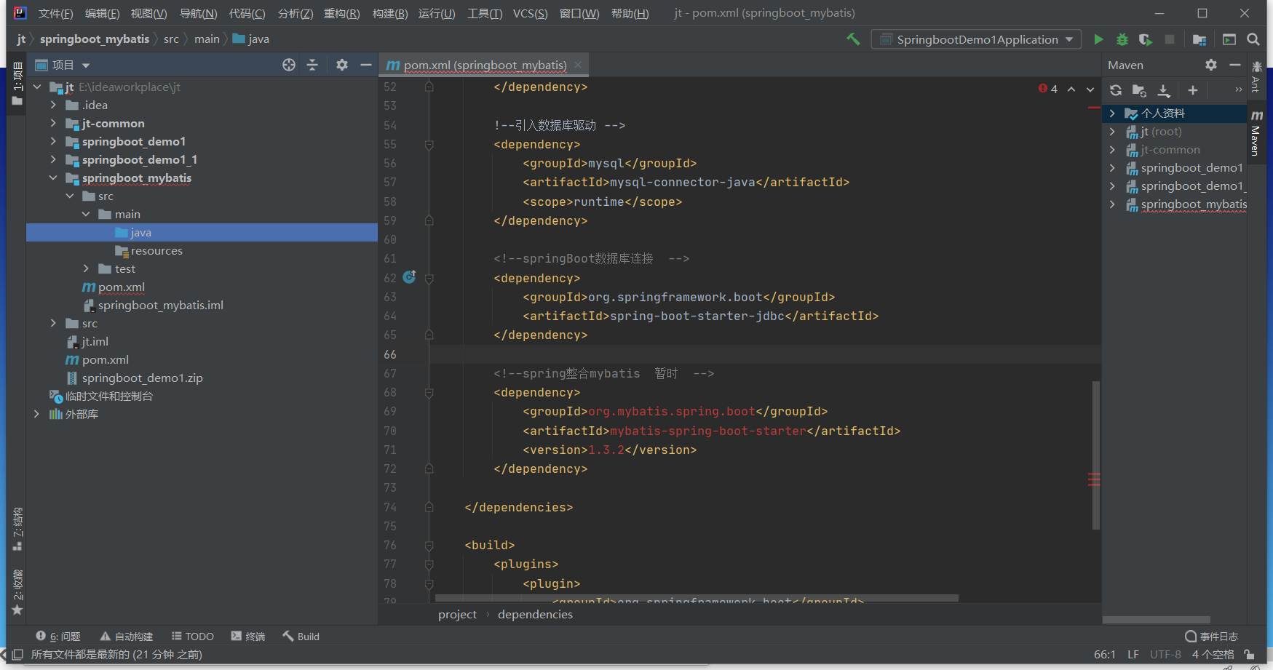Expand jt (root) in Maven panel
The width and height of the screenshot is (1273, 670).
(x=1112, y=131)
